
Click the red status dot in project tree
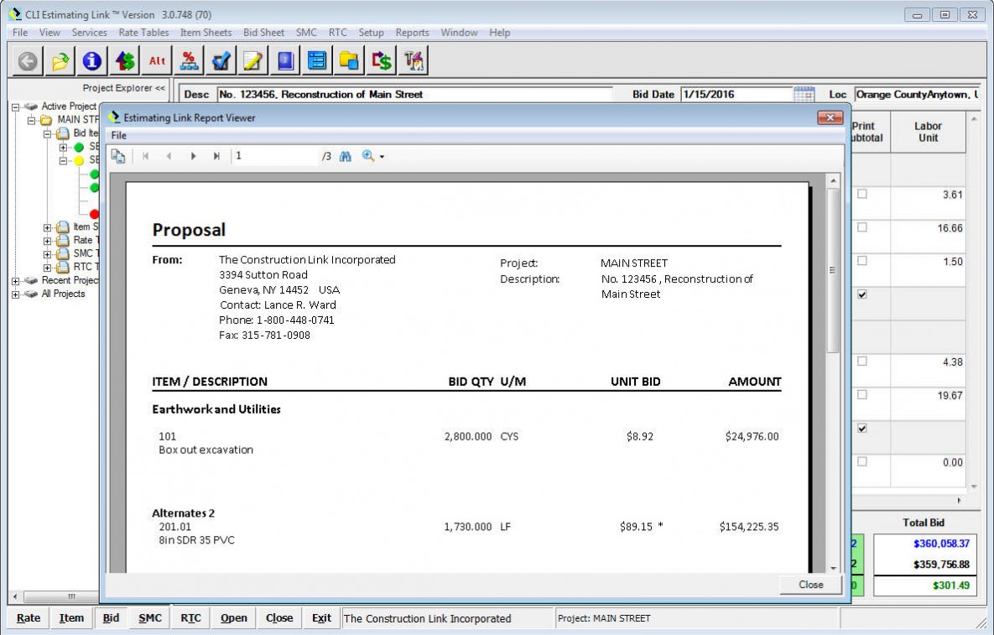[x=94, y=214]
